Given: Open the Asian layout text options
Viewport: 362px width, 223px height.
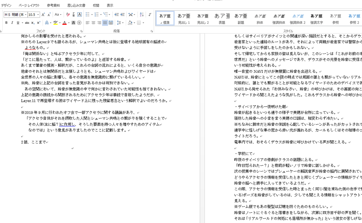Looking at the screenshot, I should [x=131, y=15].
